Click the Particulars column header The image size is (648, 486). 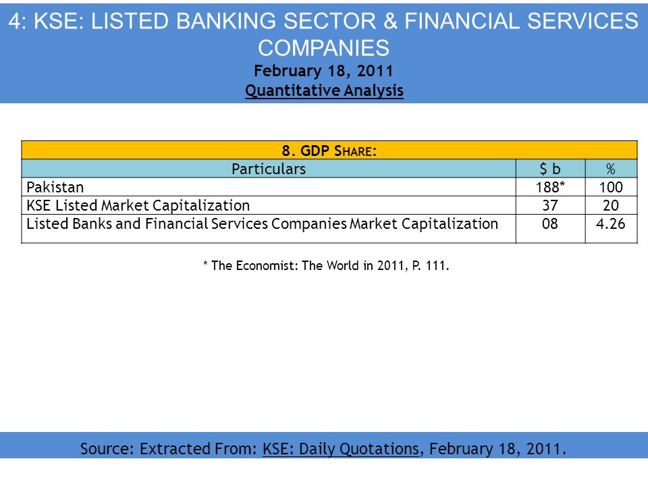point(269,169)
